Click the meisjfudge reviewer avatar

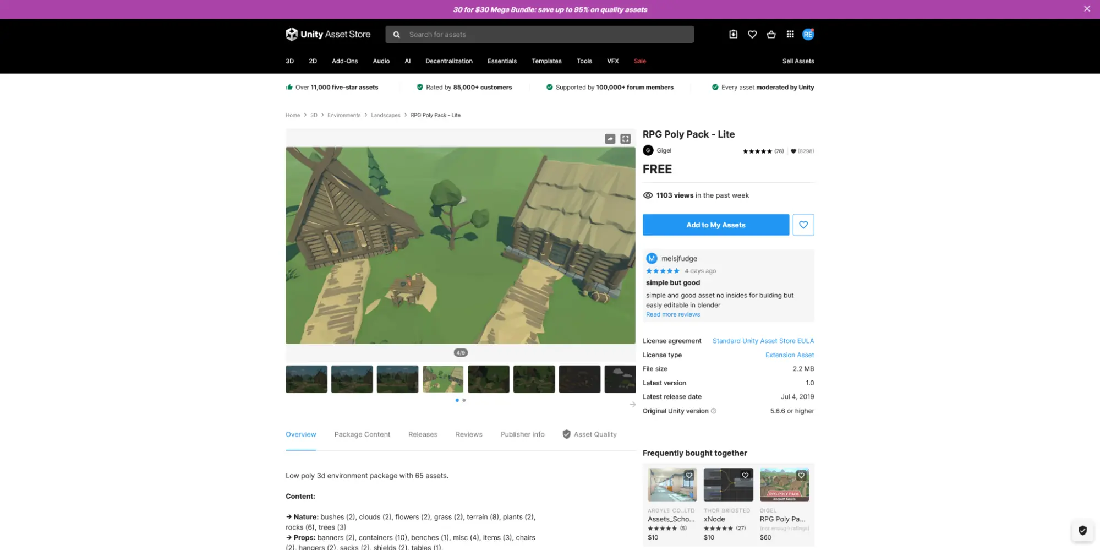652,258
